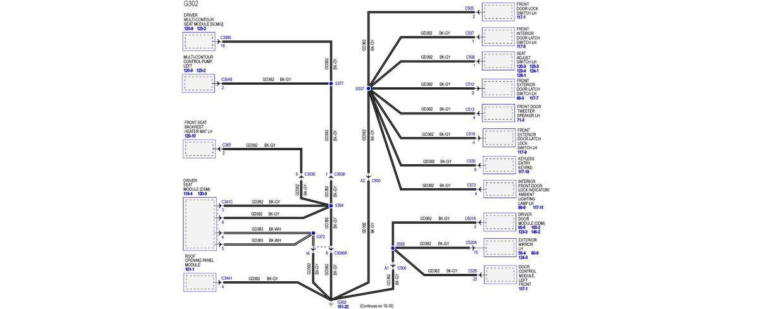
Task: Select connector label C510
Action: pos(469,84)
